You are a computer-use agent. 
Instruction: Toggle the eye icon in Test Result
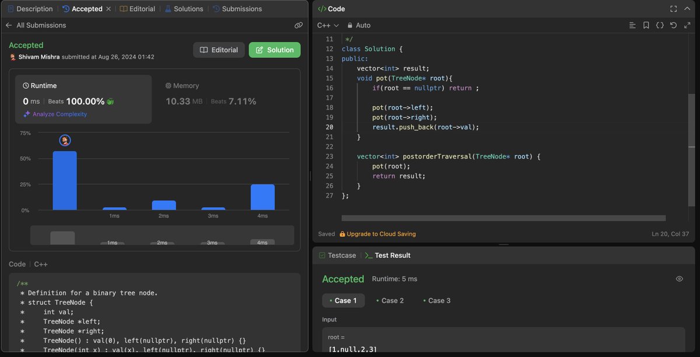tap(679, 279)
